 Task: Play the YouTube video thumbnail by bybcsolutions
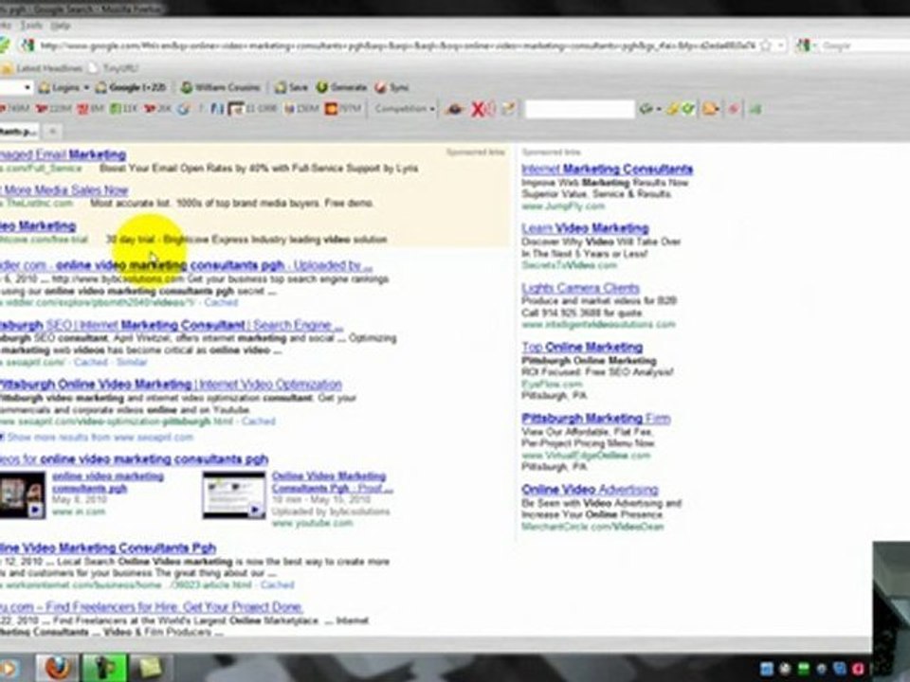click(x=234, y=494)
